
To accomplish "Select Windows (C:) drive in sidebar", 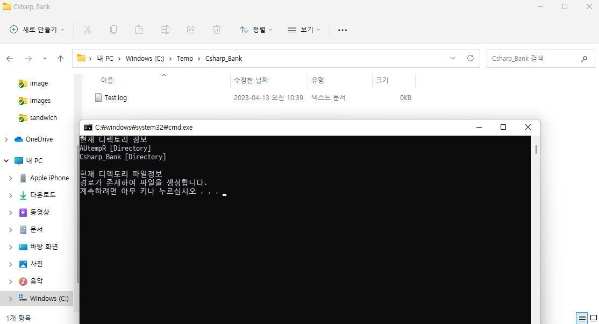I will pyautogui.click(x=49, y=298).
